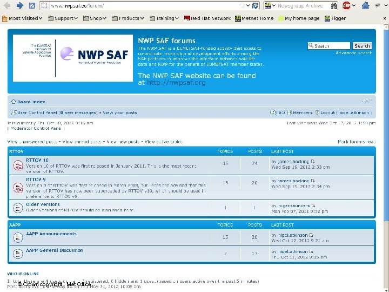Click the Board index home icon
The width and height of the screenshot is (389, 292).
click(14, 102)
